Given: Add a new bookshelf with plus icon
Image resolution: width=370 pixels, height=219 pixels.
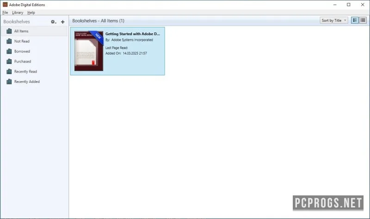Looking at the screenshot, I should (x=63, y=22).
